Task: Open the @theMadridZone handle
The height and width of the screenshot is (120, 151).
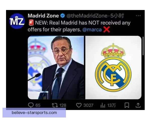Action: (87, 16)
